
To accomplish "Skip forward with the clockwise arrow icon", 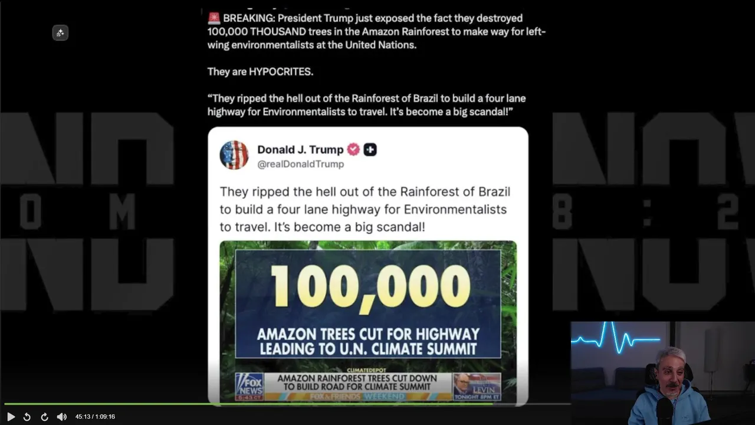I will pos(44,417).
